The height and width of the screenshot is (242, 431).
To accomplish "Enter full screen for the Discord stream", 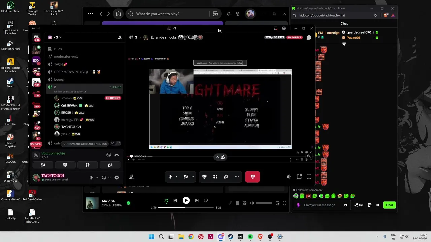I will (309, 177).
